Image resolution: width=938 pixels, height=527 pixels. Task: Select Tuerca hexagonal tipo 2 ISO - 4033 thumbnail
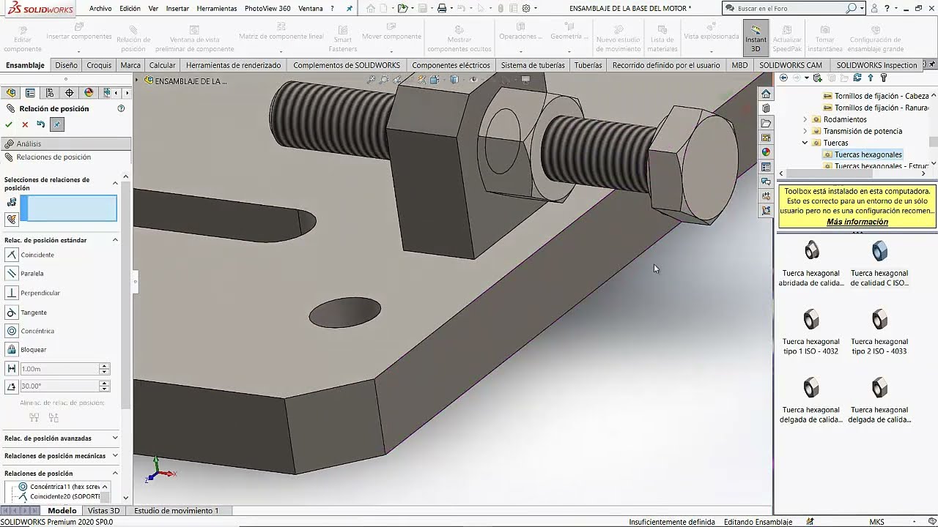879,320
